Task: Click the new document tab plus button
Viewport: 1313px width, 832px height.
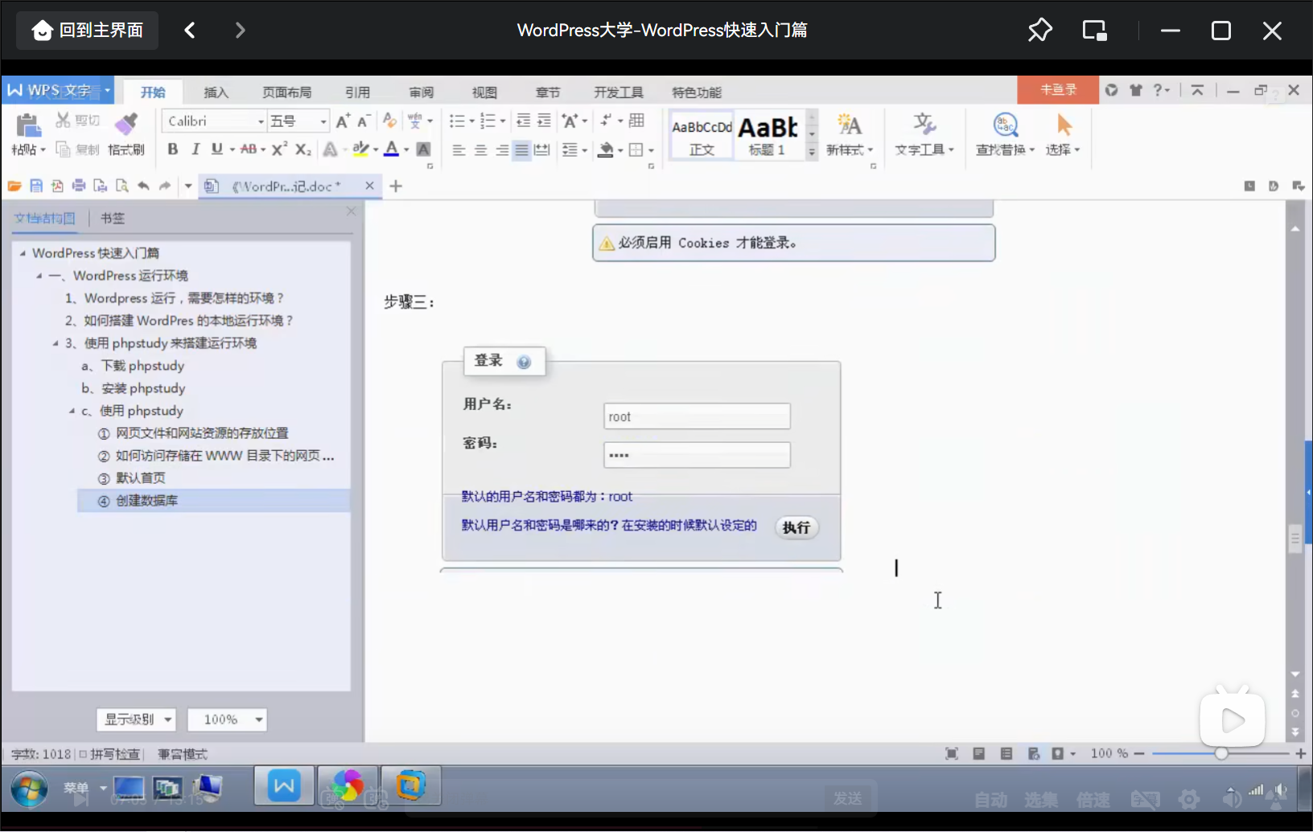Action: [396, 186]
